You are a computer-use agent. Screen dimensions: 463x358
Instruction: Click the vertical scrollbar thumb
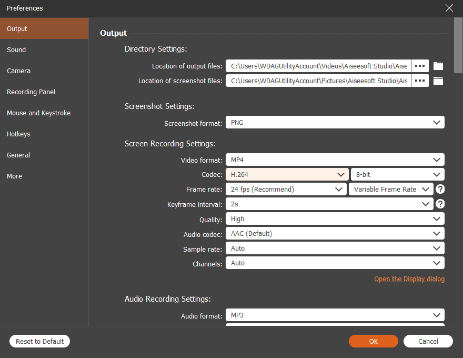458,45
